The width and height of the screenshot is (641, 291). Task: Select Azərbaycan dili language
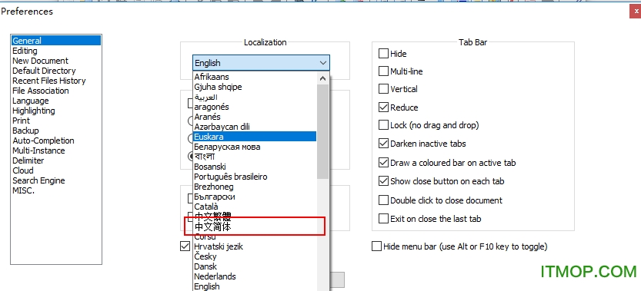tap(255, 127)
